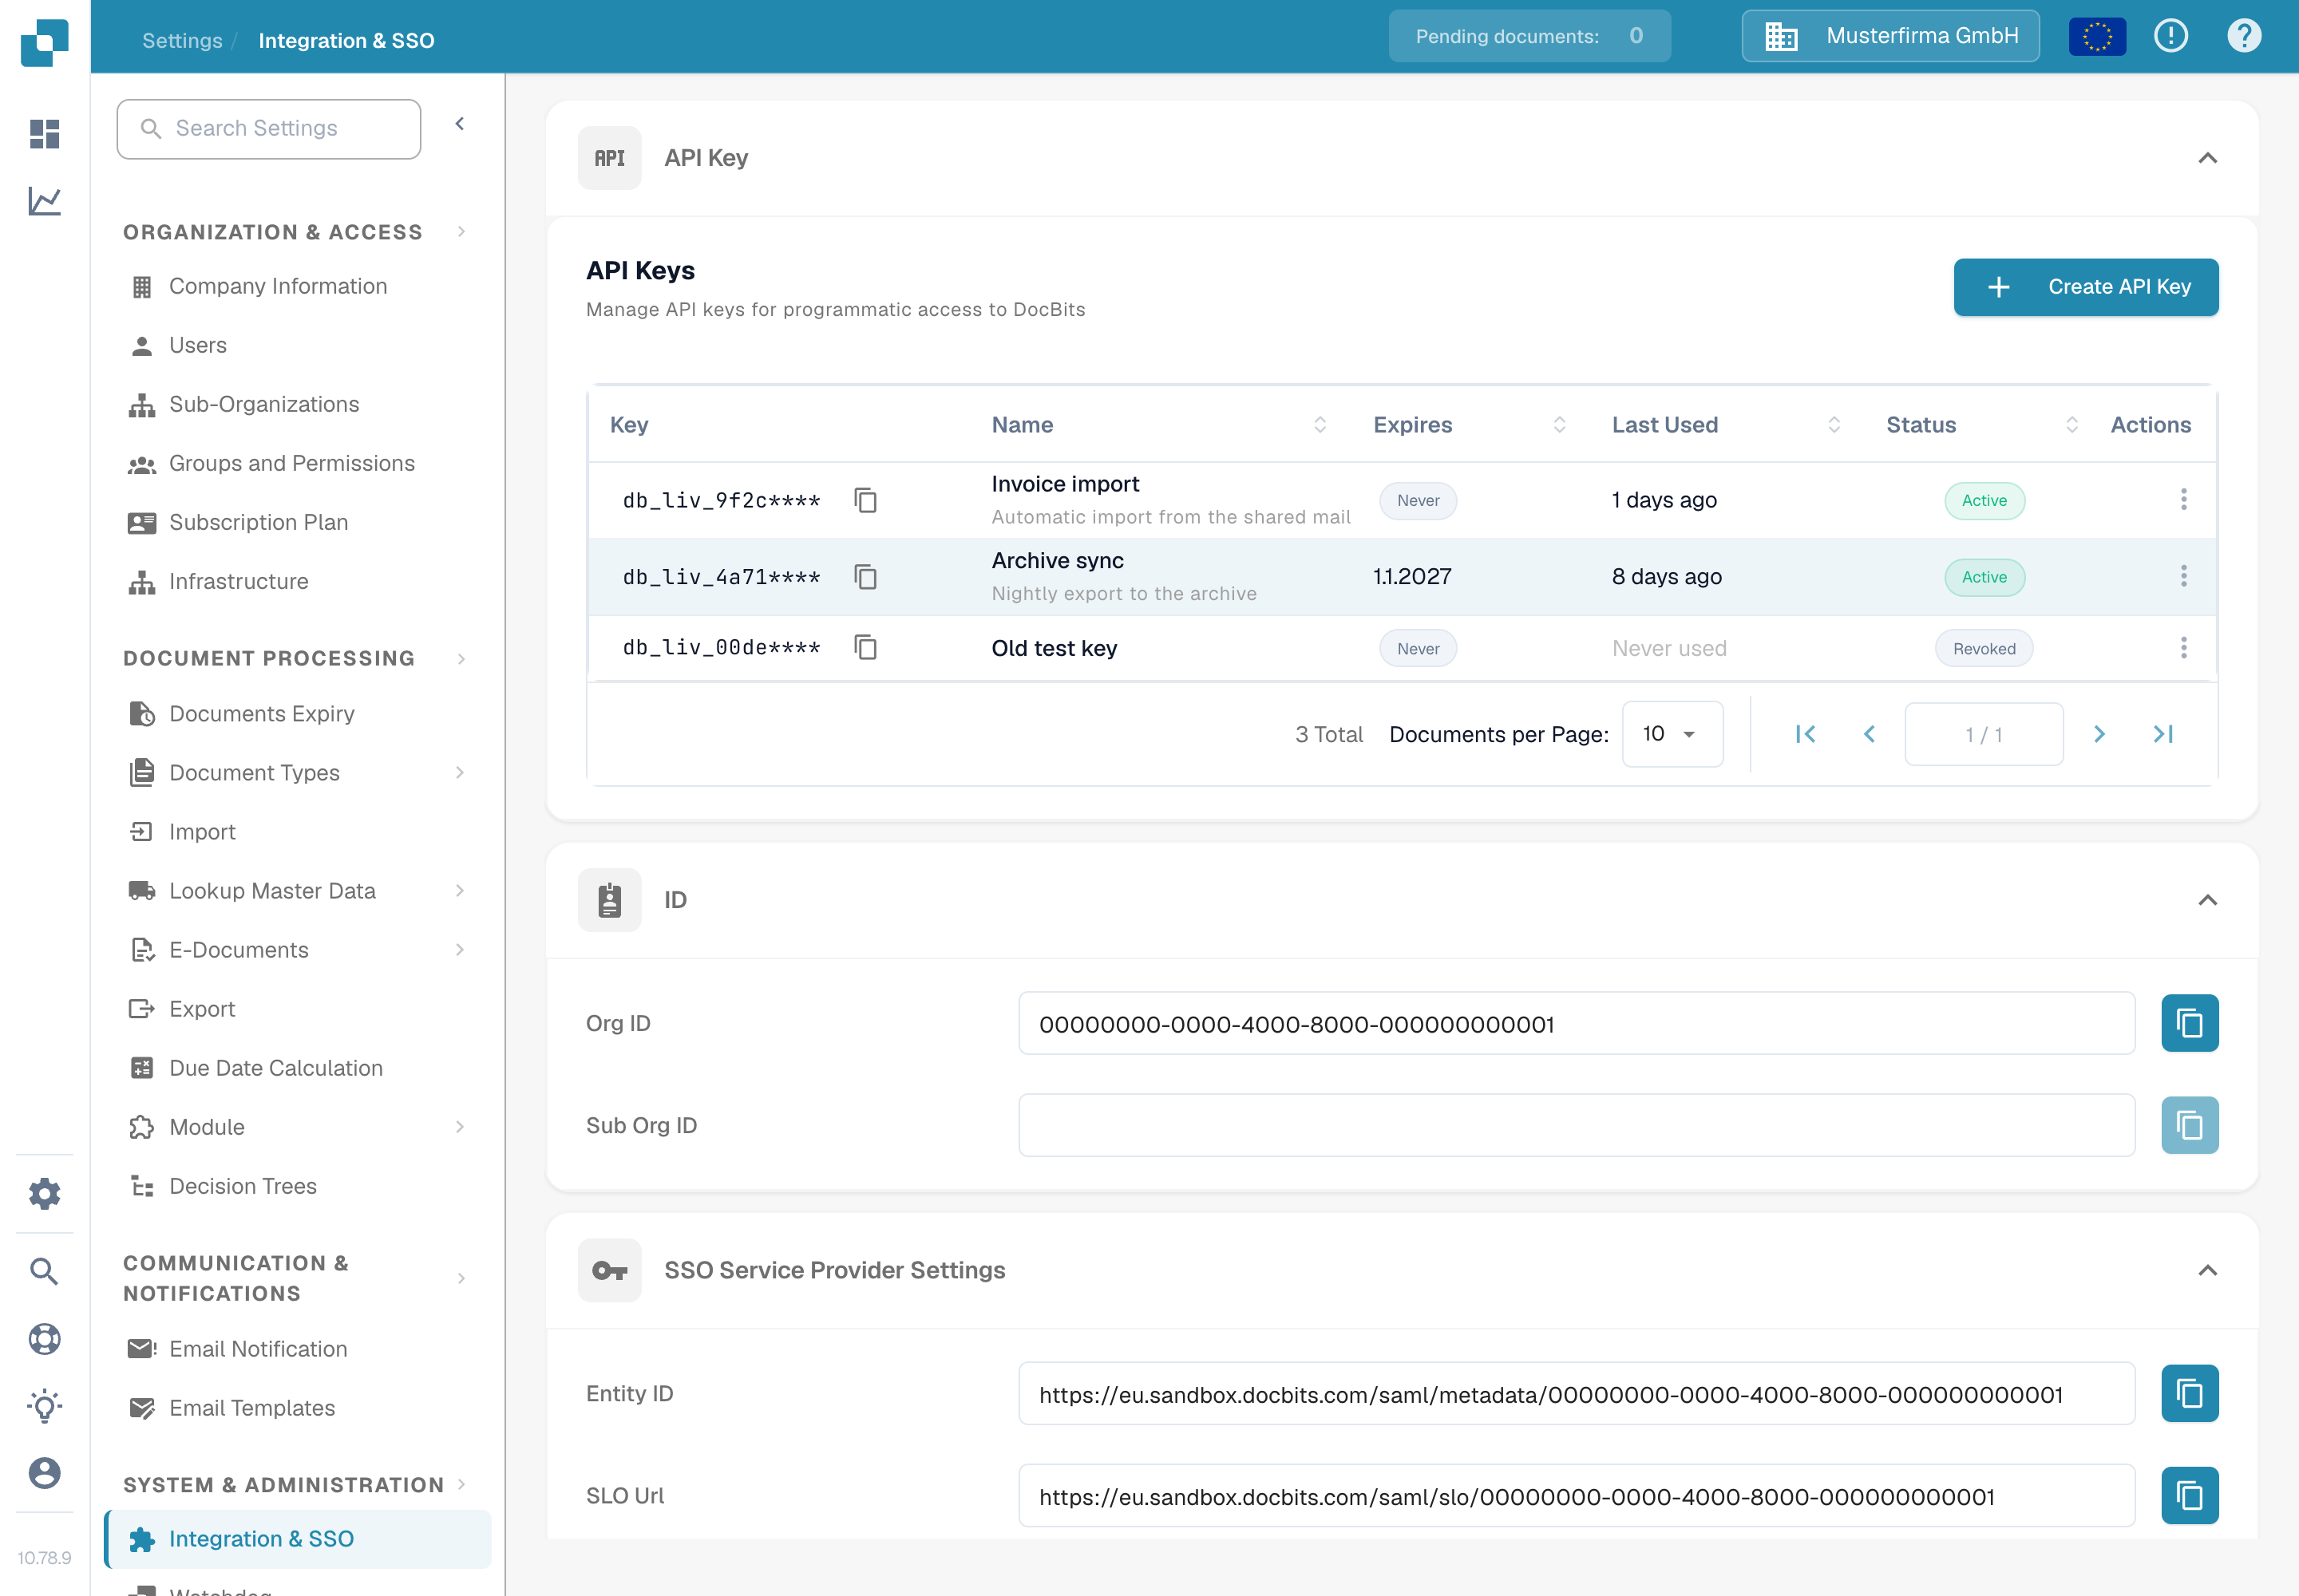Click the settings gear icon in left rail

click(44, 1193)
